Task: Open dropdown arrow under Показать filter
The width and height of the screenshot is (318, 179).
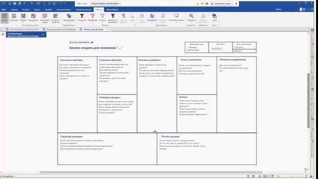Action: click(x=82, y=22)
